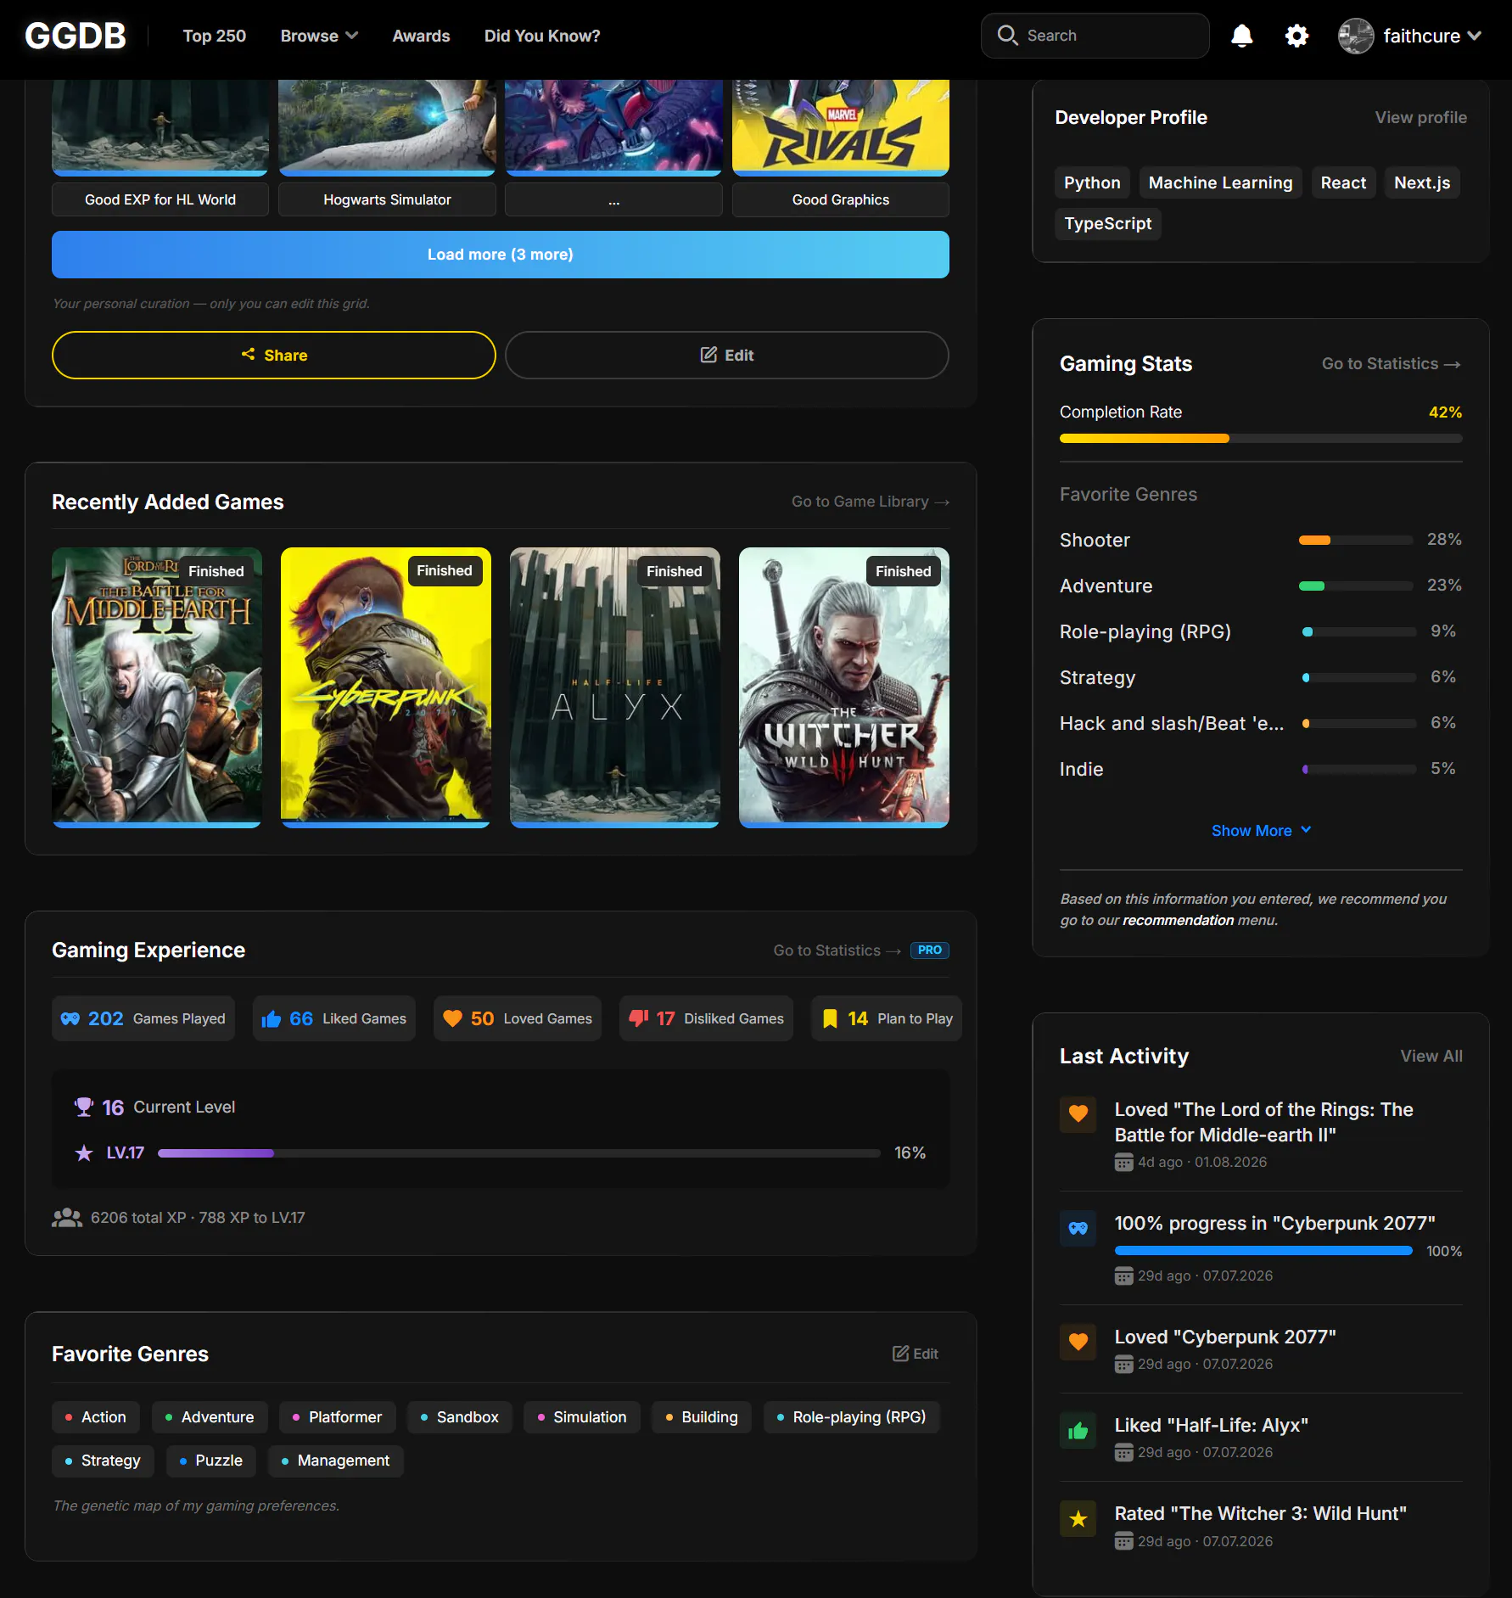This screenshot has height=1598, width=1512.
Task: Click Go to Statistics in Gaming Stats
Action: (x=1392, y=363)
